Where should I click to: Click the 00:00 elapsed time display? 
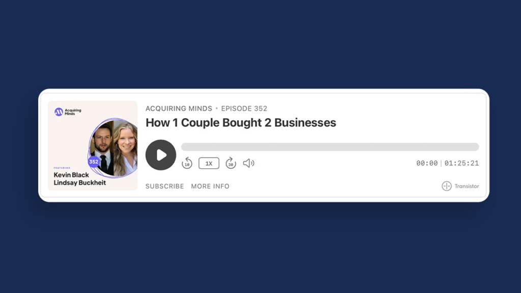pyautogui.click(x=427, y=163)
